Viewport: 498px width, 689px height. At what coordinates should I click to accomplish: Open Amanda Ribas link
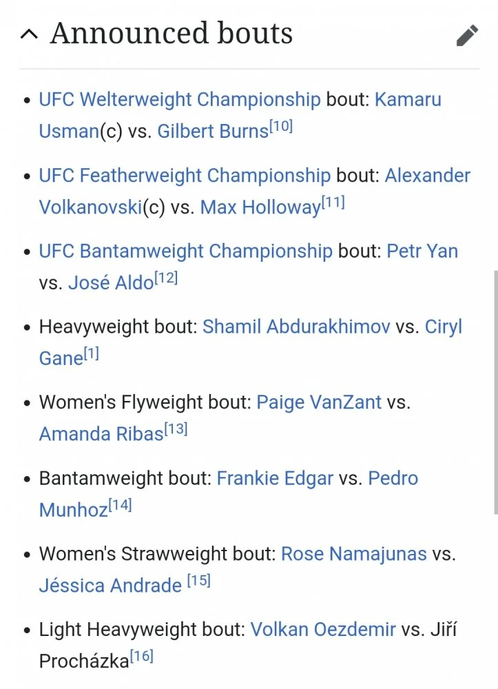pos(101,434)
